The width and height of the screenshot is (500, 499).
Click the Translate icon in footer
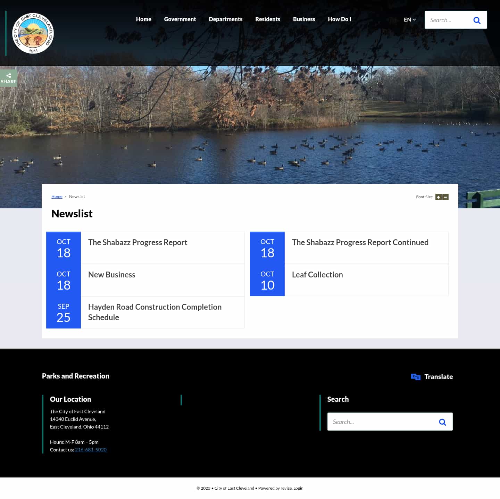[x=416, y=376]
